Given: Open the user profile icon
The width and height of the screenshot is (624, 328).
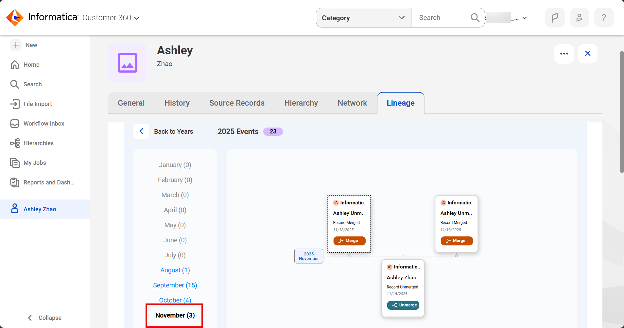Looking at the screenshot, I should (579, 18).
